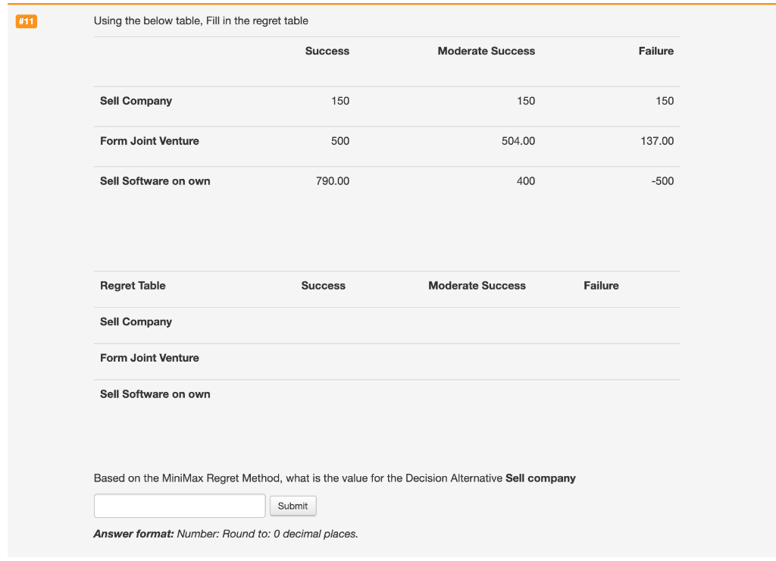Viewport: 776px width, 561px height.
Task: Click Sell Software on own payoff row label
Action: [x=155, y=181]
